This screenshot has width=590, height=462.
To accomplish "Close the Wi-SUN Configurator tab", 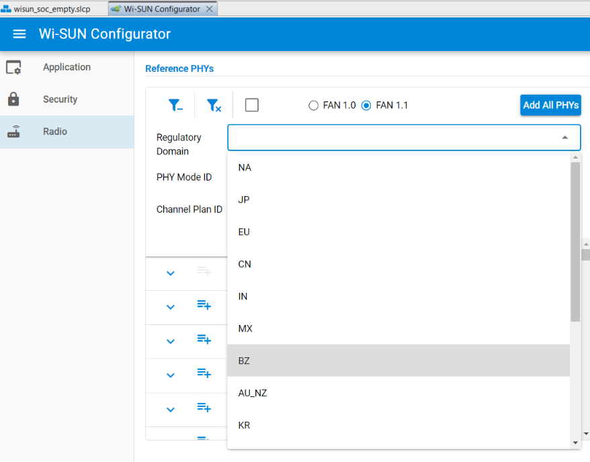I will (210, 9).
